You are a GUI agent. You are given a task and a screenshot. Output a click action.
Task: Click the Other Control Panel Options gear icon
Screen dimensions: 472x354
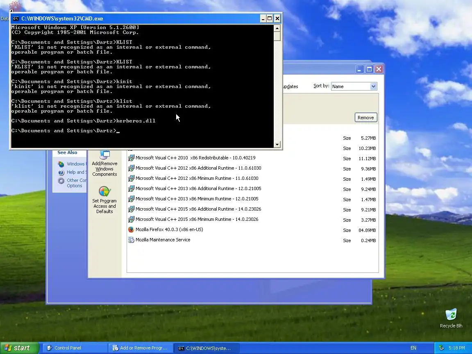(61, 181)
